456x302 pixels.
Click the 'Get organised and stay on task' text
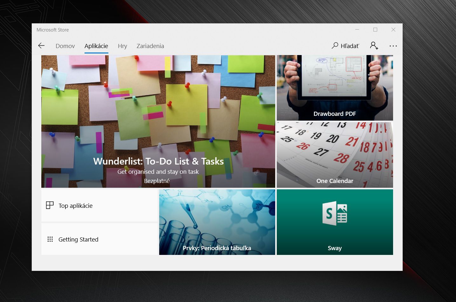pos(158,172)
